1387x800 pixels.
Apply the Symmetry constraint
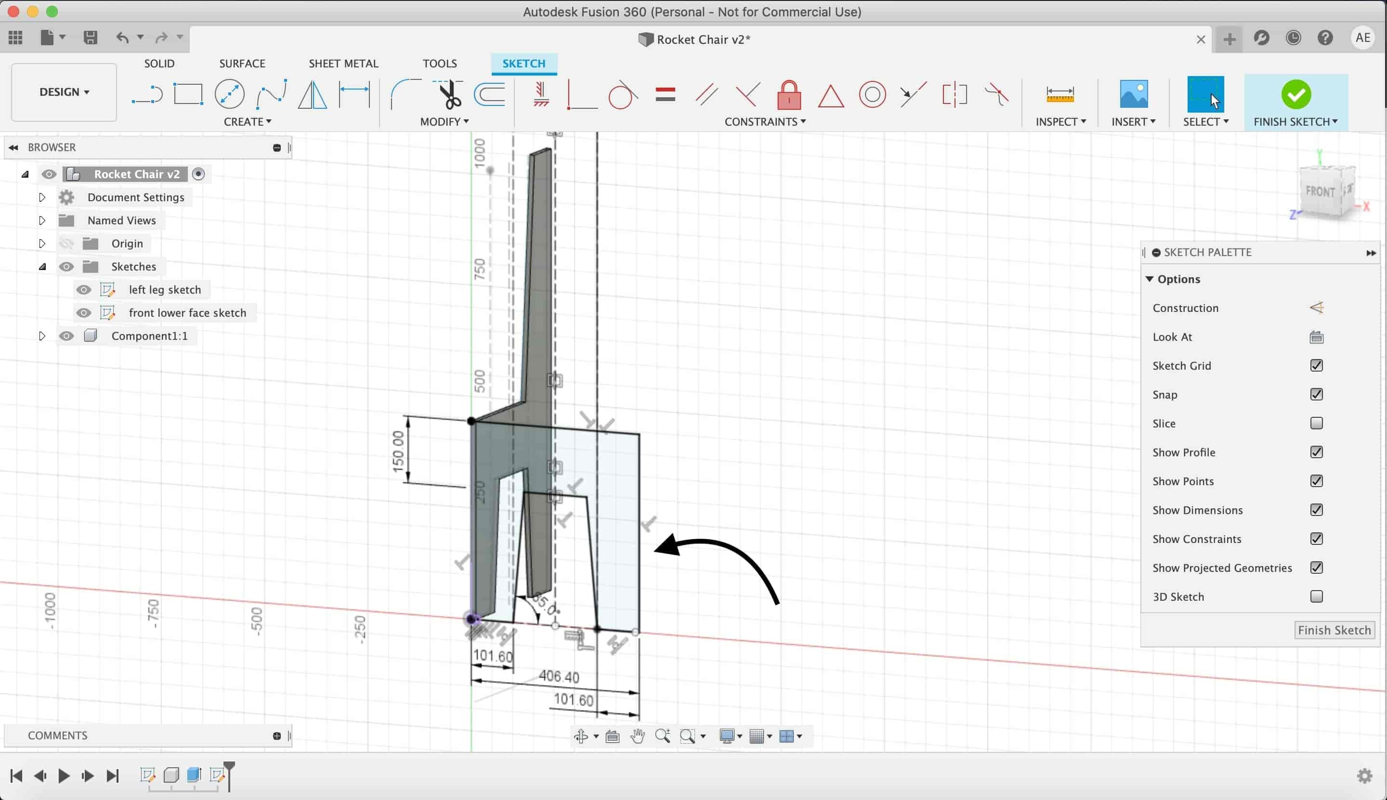(x=955, y=94)
